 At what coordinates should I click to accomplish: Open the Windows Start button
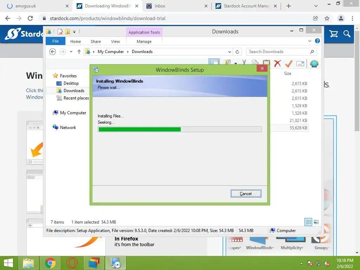[8, 263]
